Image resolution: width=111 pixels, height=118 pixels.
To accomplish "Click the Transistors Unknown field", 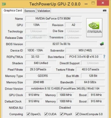I will click(x=73, y=37).
